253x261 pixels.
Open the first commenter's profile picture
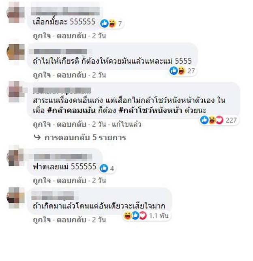16,13
